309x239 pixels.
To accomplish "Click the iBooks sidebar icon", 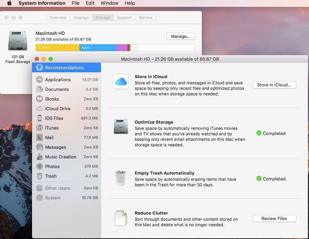I will tap(39, 99).
